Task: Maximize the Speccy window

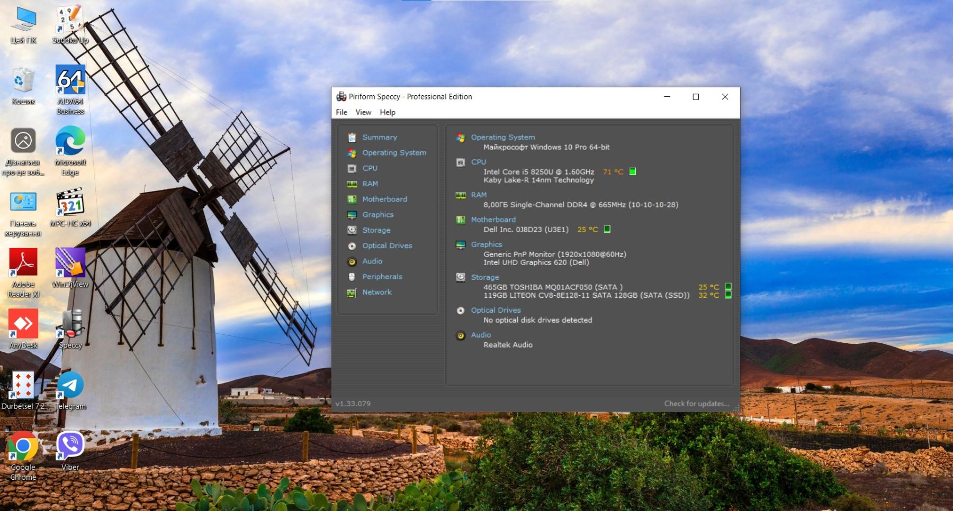Action: [696, 97]
